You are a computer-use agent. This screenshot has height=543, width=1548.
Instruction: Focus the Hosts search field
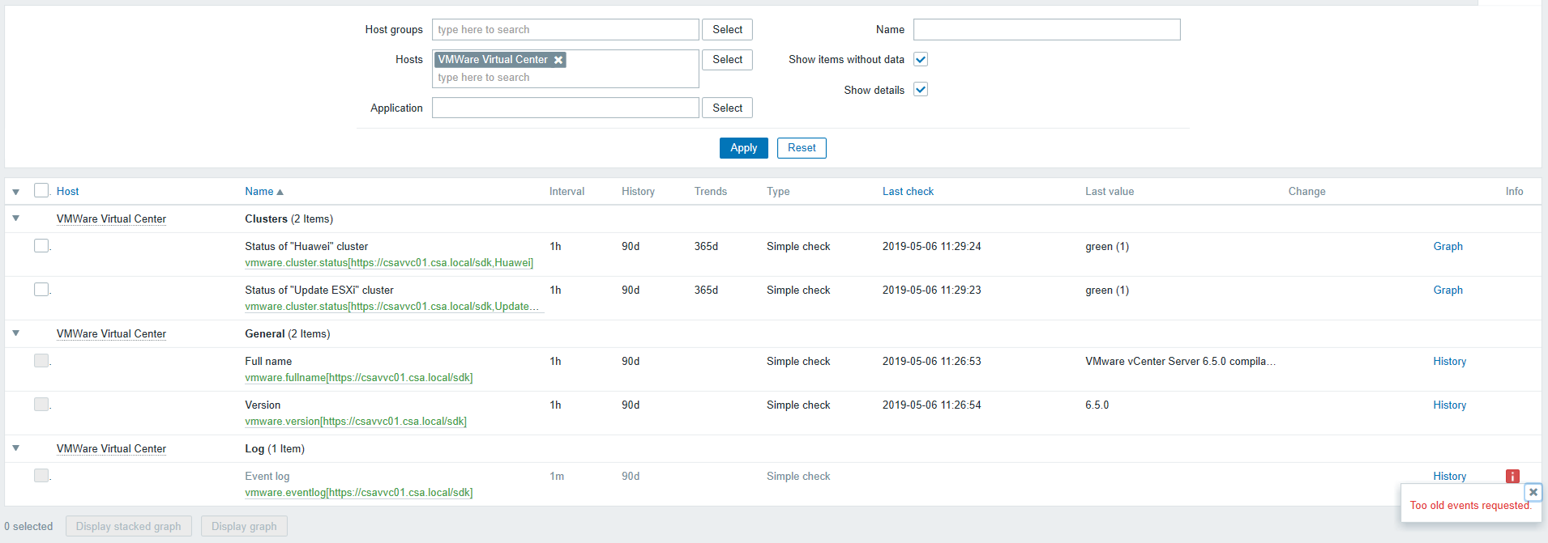click(565, 78)
